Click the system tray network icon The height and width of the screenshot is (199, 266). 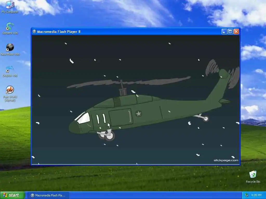(x=247, y=195)
